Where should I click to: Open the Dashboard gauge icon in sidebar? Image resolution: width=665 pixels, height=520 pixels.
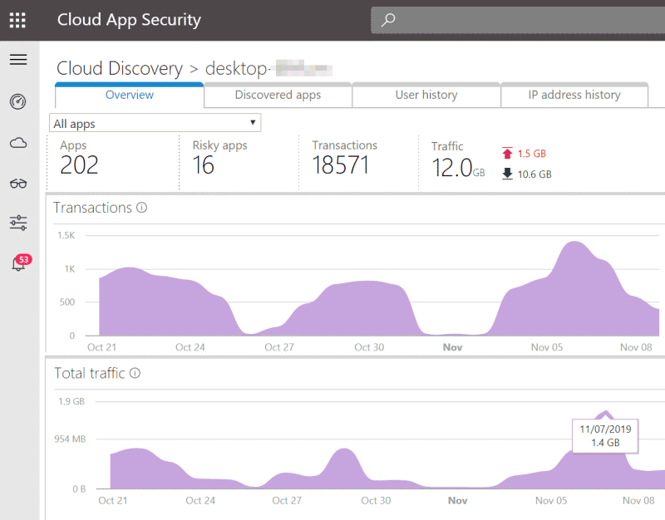point(17,101)
